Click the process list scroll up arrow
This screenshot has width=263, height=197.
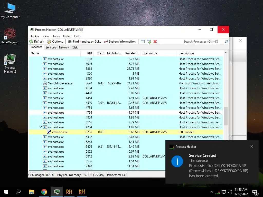pyautogui.click(x=226, y=53)
